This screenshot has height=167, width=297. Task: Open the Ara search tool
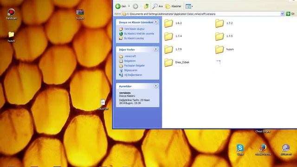point(158,6)
